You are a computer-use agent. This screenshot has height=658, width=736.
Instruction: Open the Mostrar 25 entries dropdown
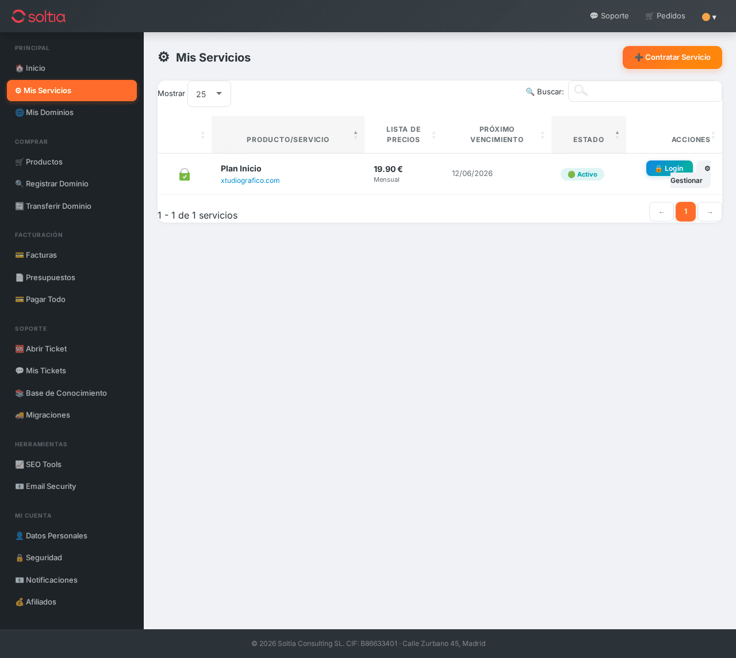click(x=209, y=94)
